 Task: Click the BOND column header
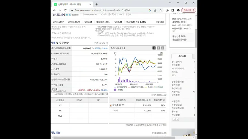pos(79,100)
